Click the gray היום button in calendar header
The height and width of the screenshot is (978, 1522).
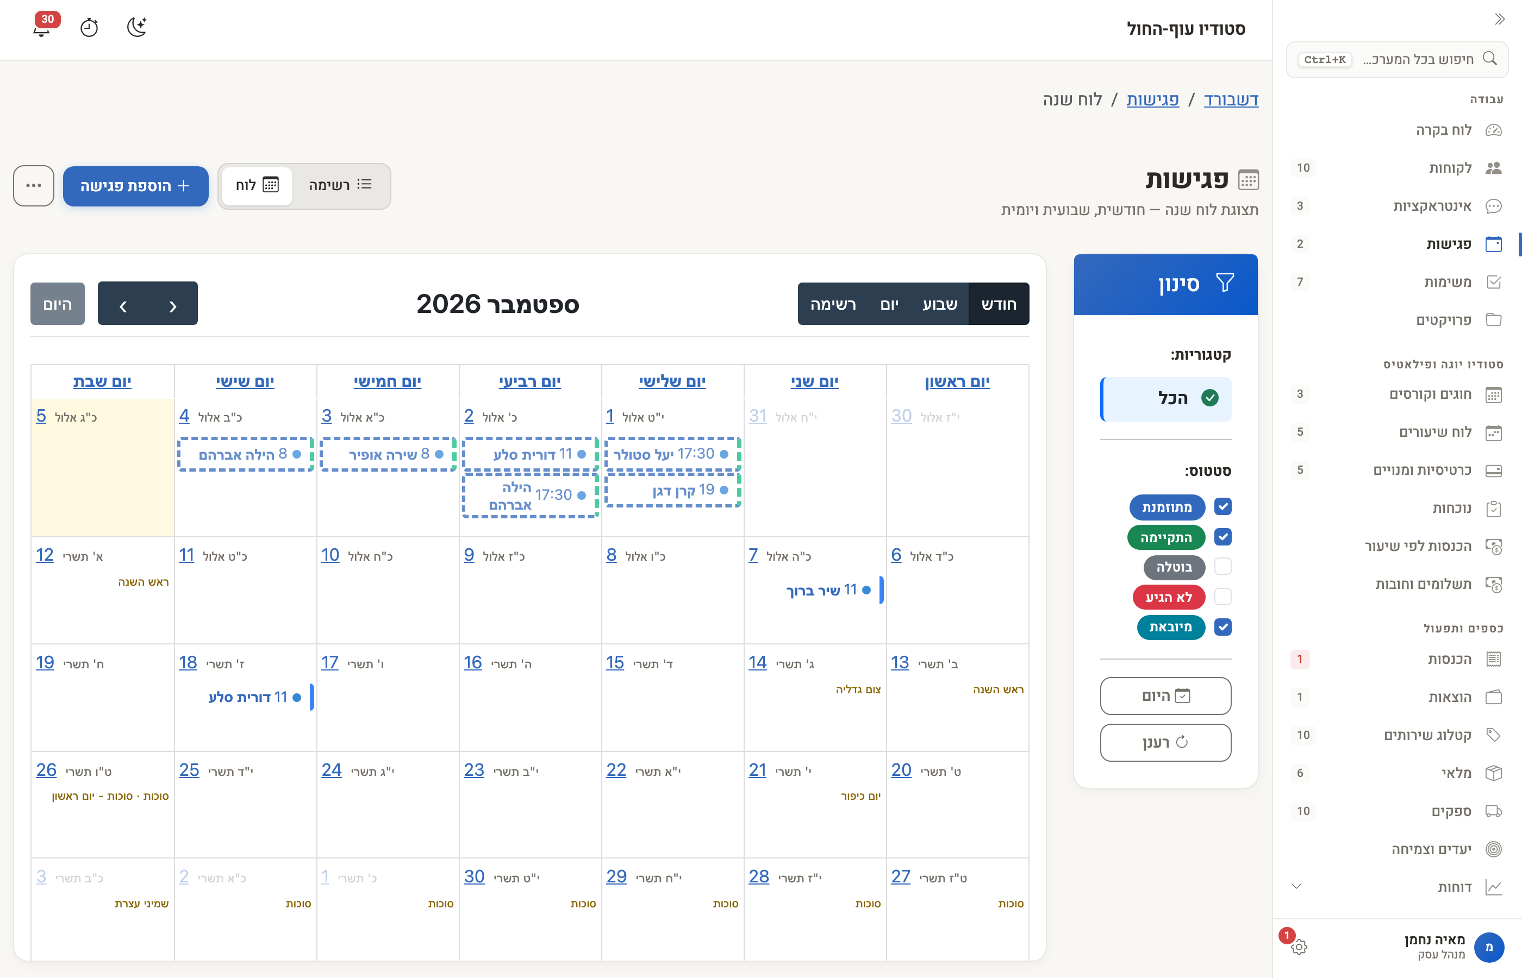click(57, 304)
